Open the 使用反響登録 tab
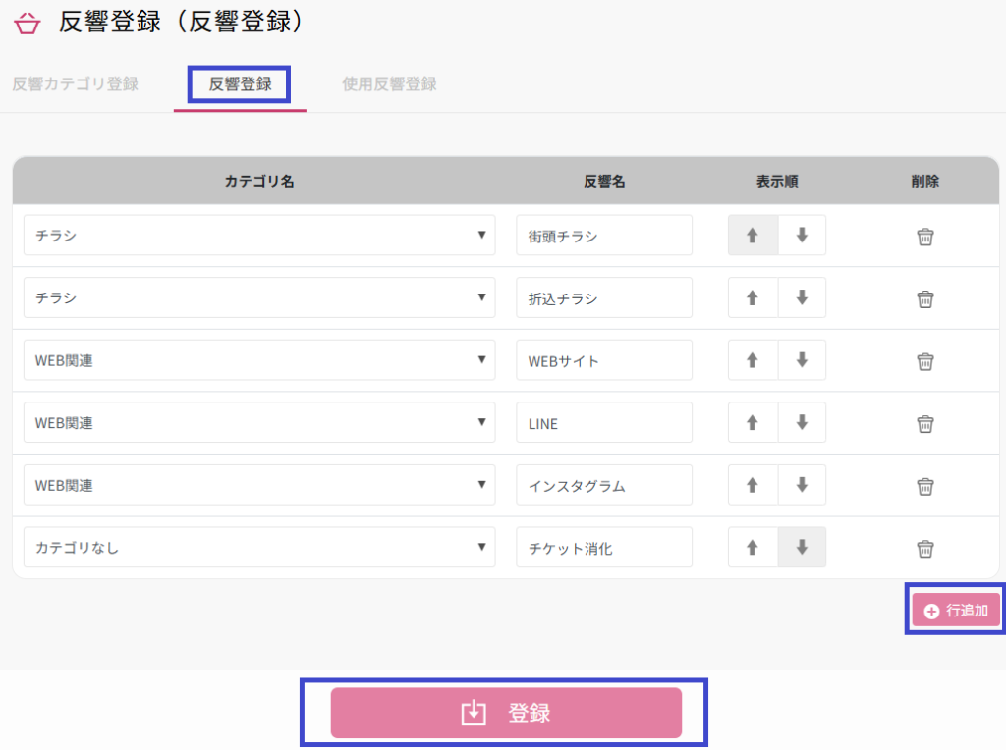This screenshot has width=1006, height=750. (389, 84)
